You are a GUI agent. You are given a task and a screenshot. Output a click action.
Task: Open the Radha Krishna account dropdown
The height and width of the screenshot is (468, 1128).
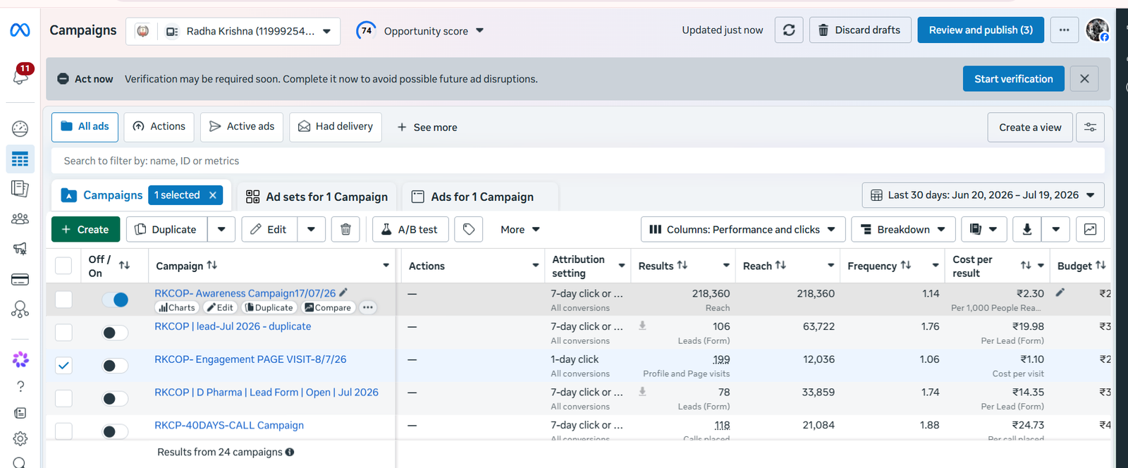(x=233, y=31)
